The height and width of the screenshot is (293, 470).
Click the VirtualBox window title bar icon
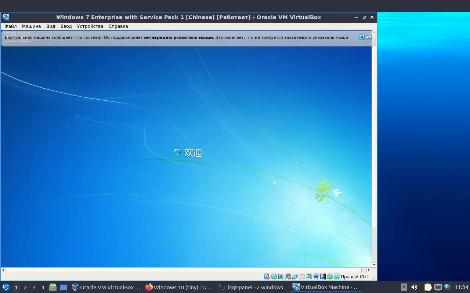point(6,17)
